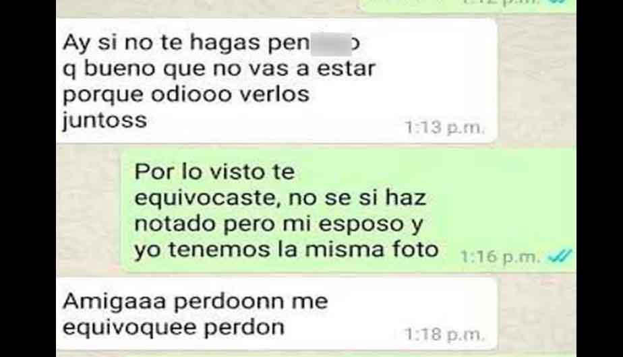Click the 1:13 p.m. timestamp
Screen dimensions: 623x357
coord(444,128)
